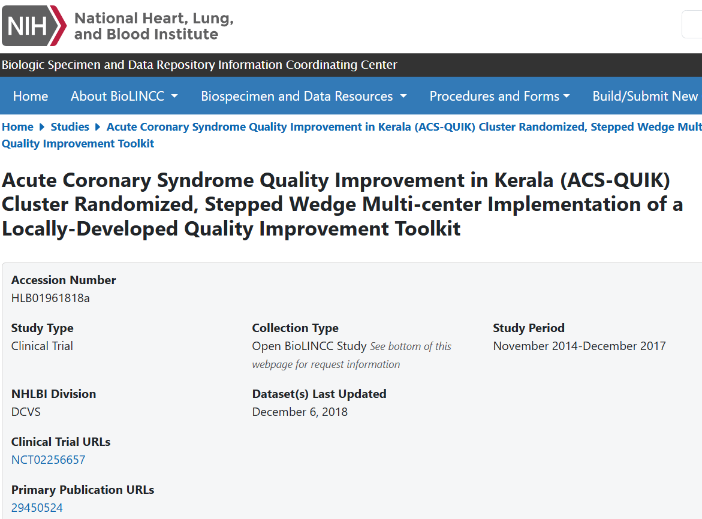Viewport: 702px width, 519px height.
Task: Click the Collection Type label
Action: pos(296,328)
